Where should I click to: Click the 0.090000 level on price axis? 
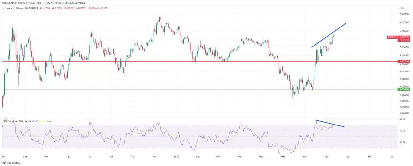(404, 14)
